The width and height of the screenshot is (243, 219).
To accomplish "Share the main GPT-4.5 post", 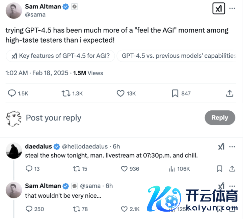I will pos(230,93).
